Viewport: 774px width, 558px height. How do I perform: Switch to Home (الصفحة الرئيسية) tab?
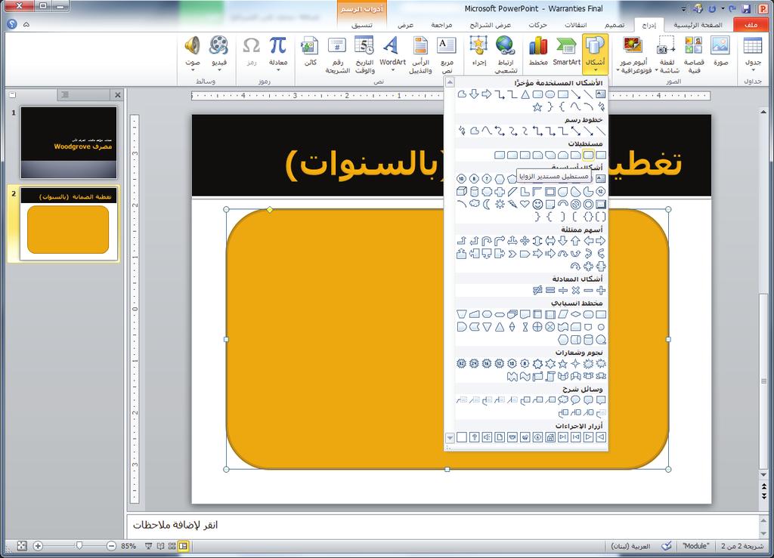click(698, 25)
